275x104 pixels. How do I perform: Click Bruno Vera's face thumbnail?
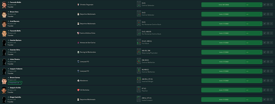coord(4,14)
